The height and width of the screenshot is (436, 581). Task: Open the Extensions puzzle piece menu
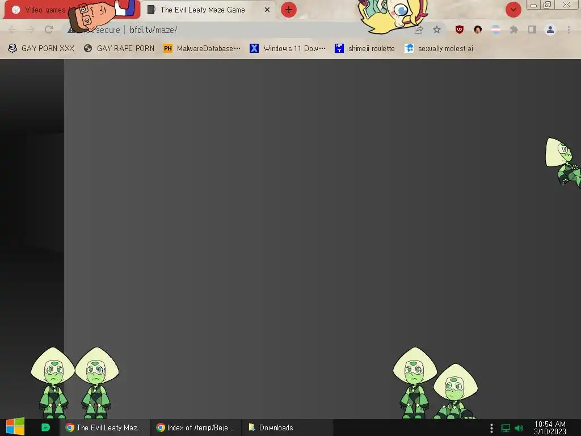(513, 30)
